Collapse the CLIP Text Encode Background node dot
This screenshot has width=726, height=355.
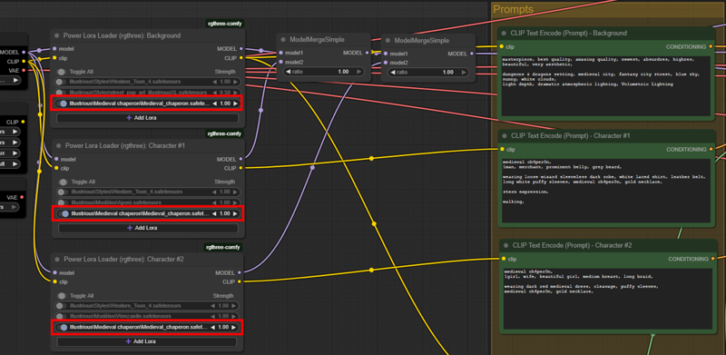[505, 34]
